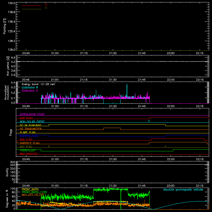Click the NON_SOLAR_EVENT pulse near 21:48
The width and height of the screenshot is (212, 212).
tap(149, 121)
